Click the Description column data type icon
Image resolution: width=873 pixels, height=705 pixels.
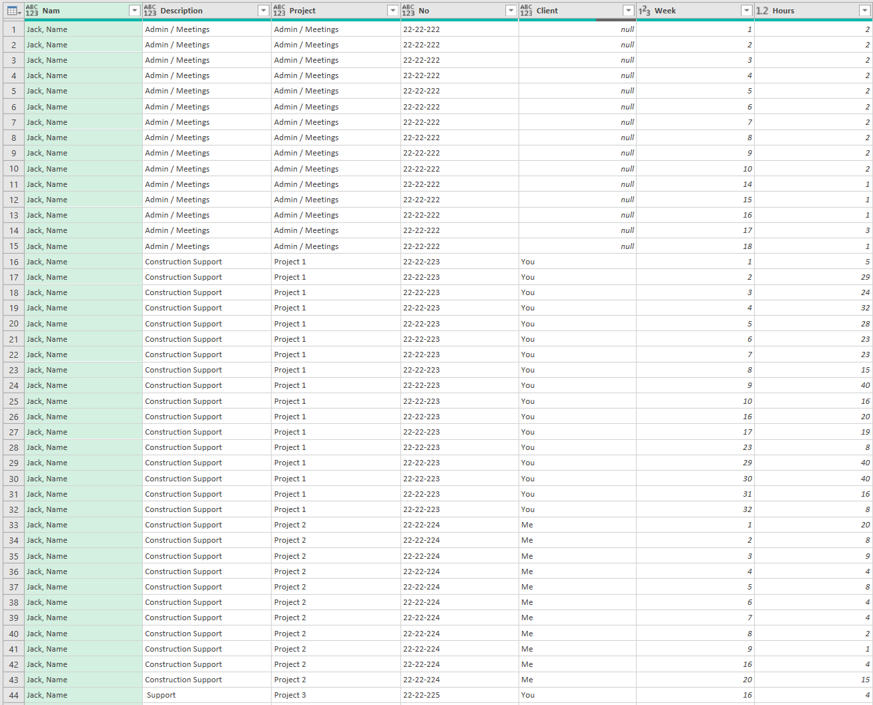point(150,11)
